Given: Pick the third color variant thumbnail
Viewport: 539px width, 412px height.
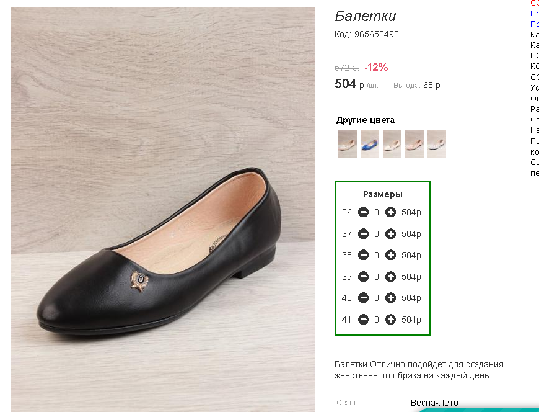Looking at the screenshot, I should [392, 144].
